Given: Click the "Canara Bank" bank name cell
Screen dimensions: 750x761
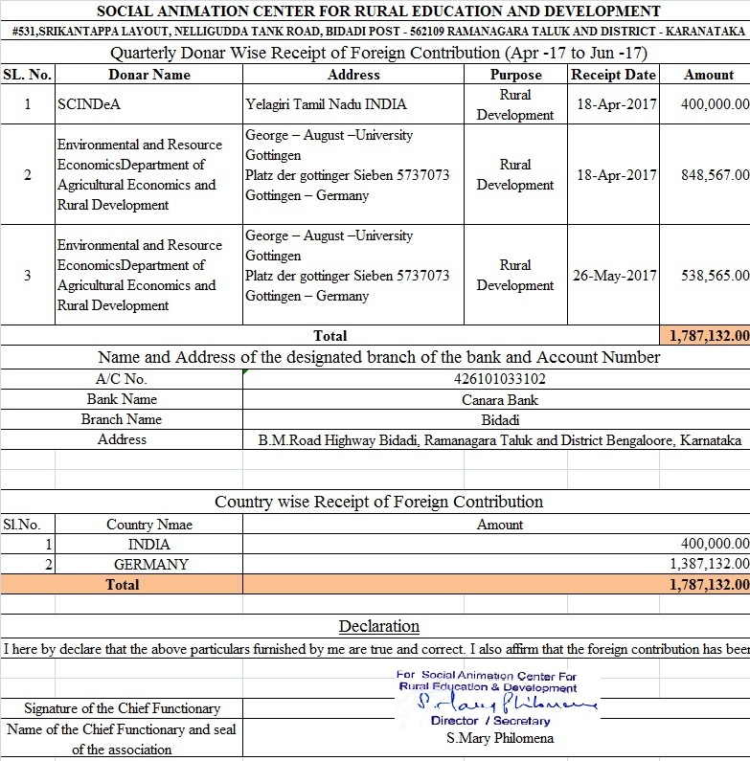Looking at the screenshot, I should click(495, 399).
